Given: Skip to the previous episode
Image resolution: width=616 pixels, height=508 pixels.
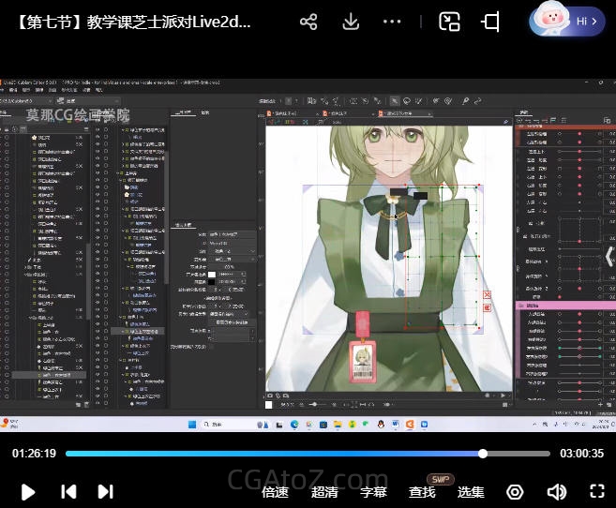Looking at the screenshot, I should (68, 491).
